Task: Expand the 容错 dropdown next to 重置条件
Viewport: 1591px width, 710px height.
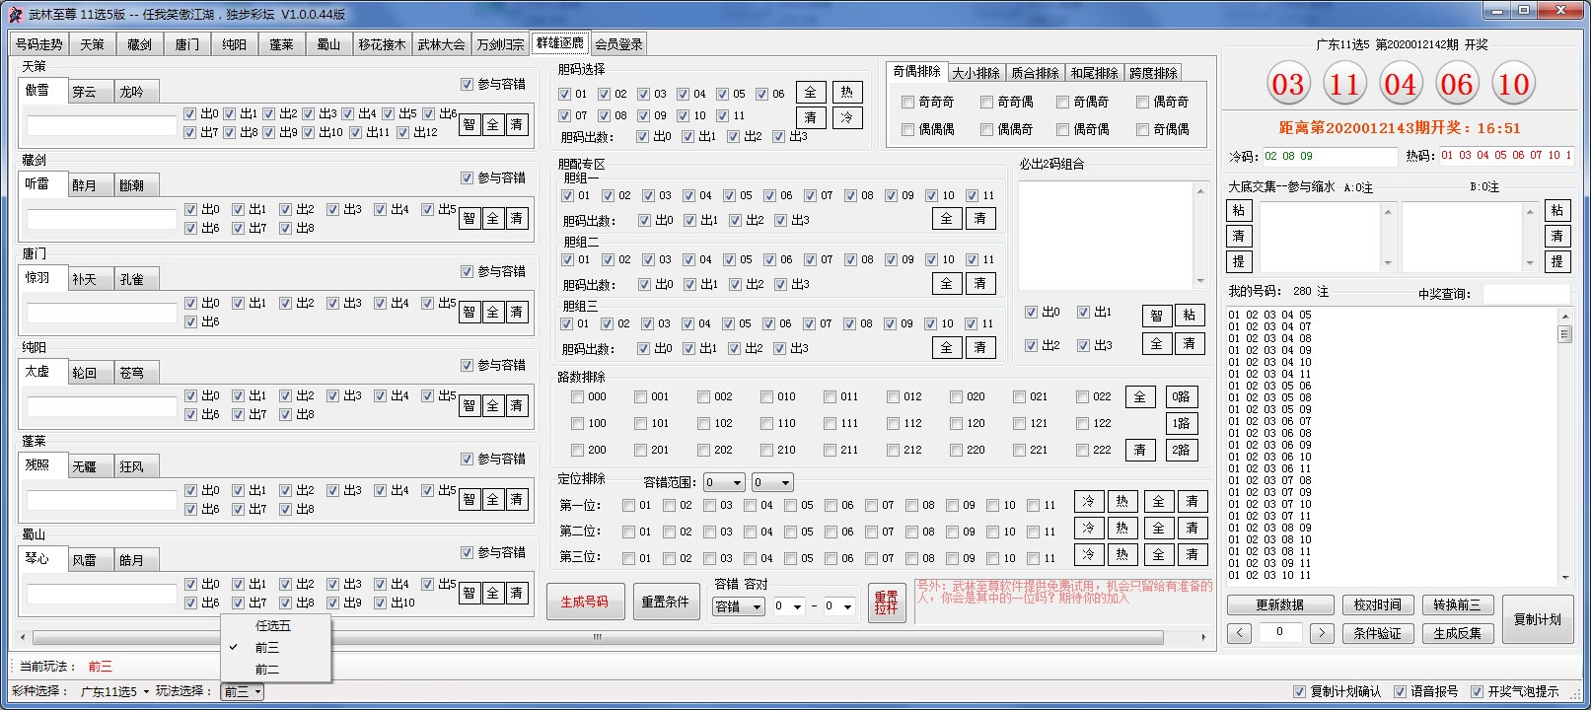Action: coord(738,607)
